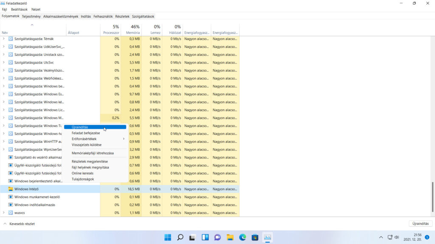Screen dimensions: 435x244
Task: Choose Memóriaképfájl létrehozása
Action: pos(95,153)
